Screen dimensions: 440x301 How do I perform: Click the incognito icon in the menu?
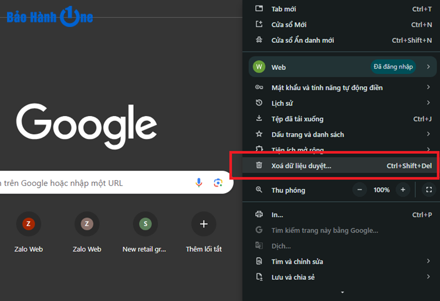(x=259, y=40)
